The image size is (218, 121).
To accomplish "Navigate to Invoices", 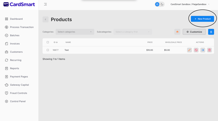I will 12,44.
